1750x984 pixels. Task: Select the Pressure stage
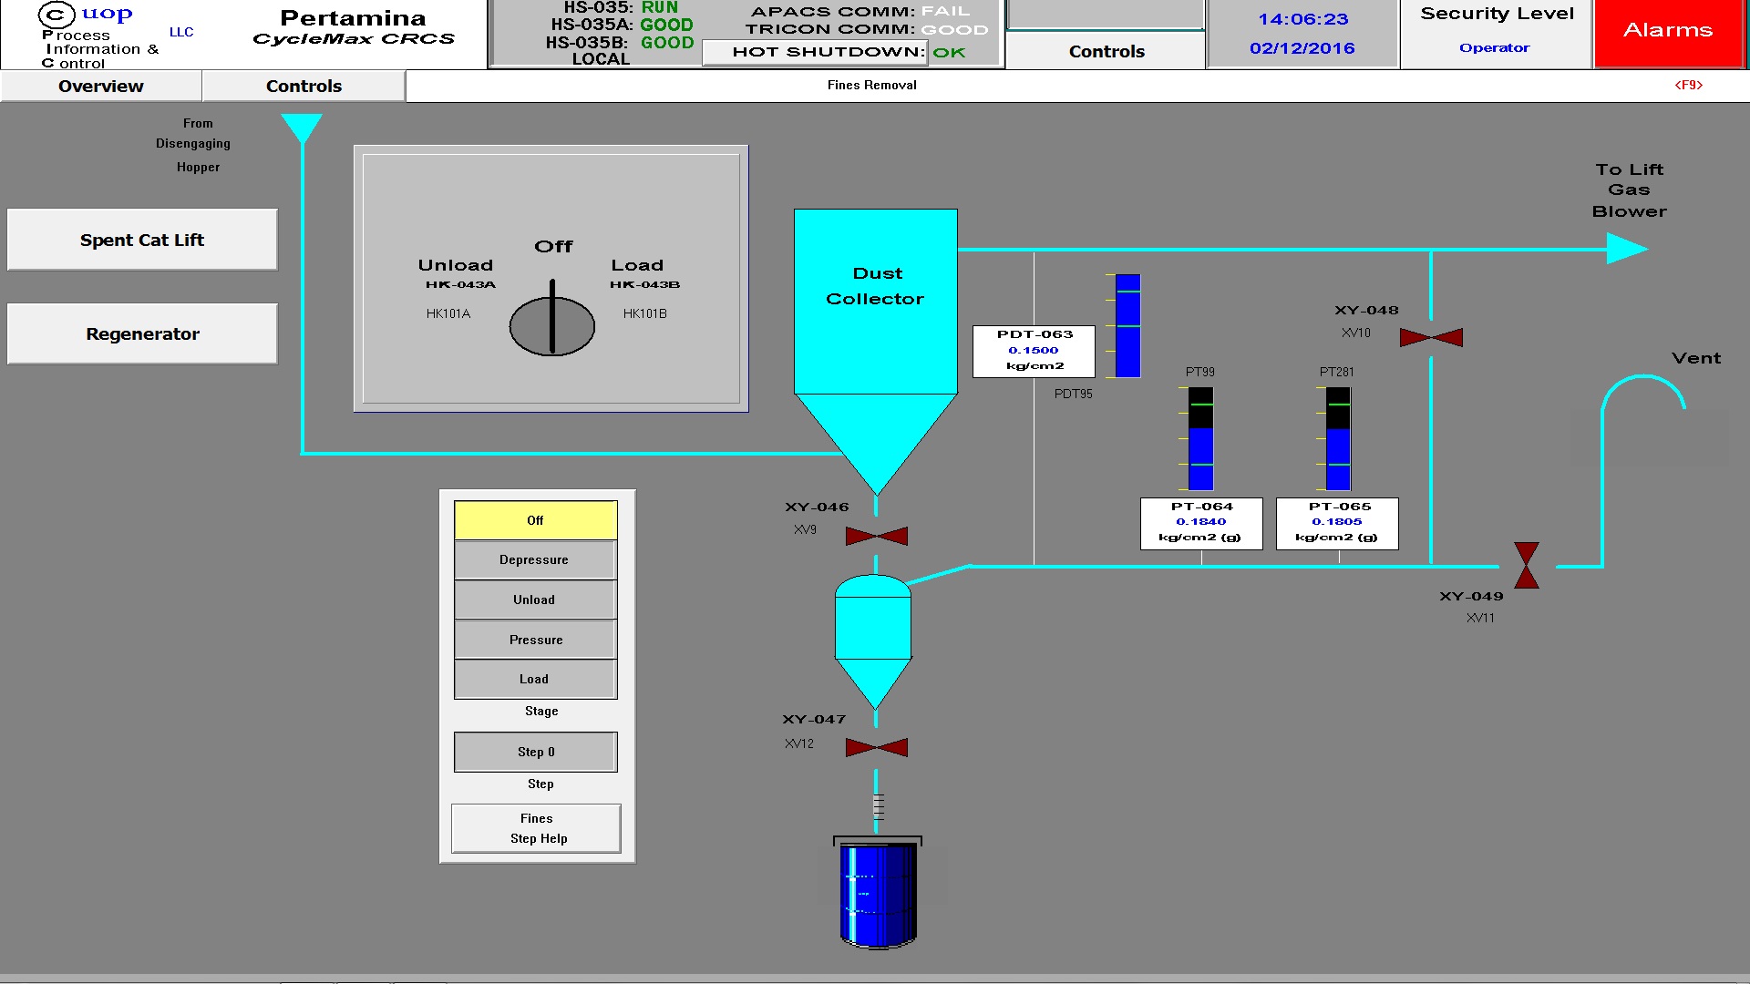pyautogui.click(x=536, y=640)
